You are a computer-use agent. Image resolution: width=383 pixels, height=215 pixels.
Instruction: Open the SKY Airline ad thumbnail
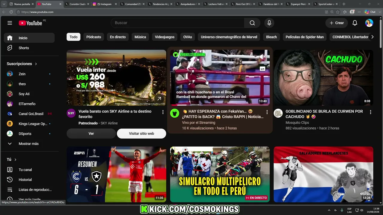coord(116,78)
